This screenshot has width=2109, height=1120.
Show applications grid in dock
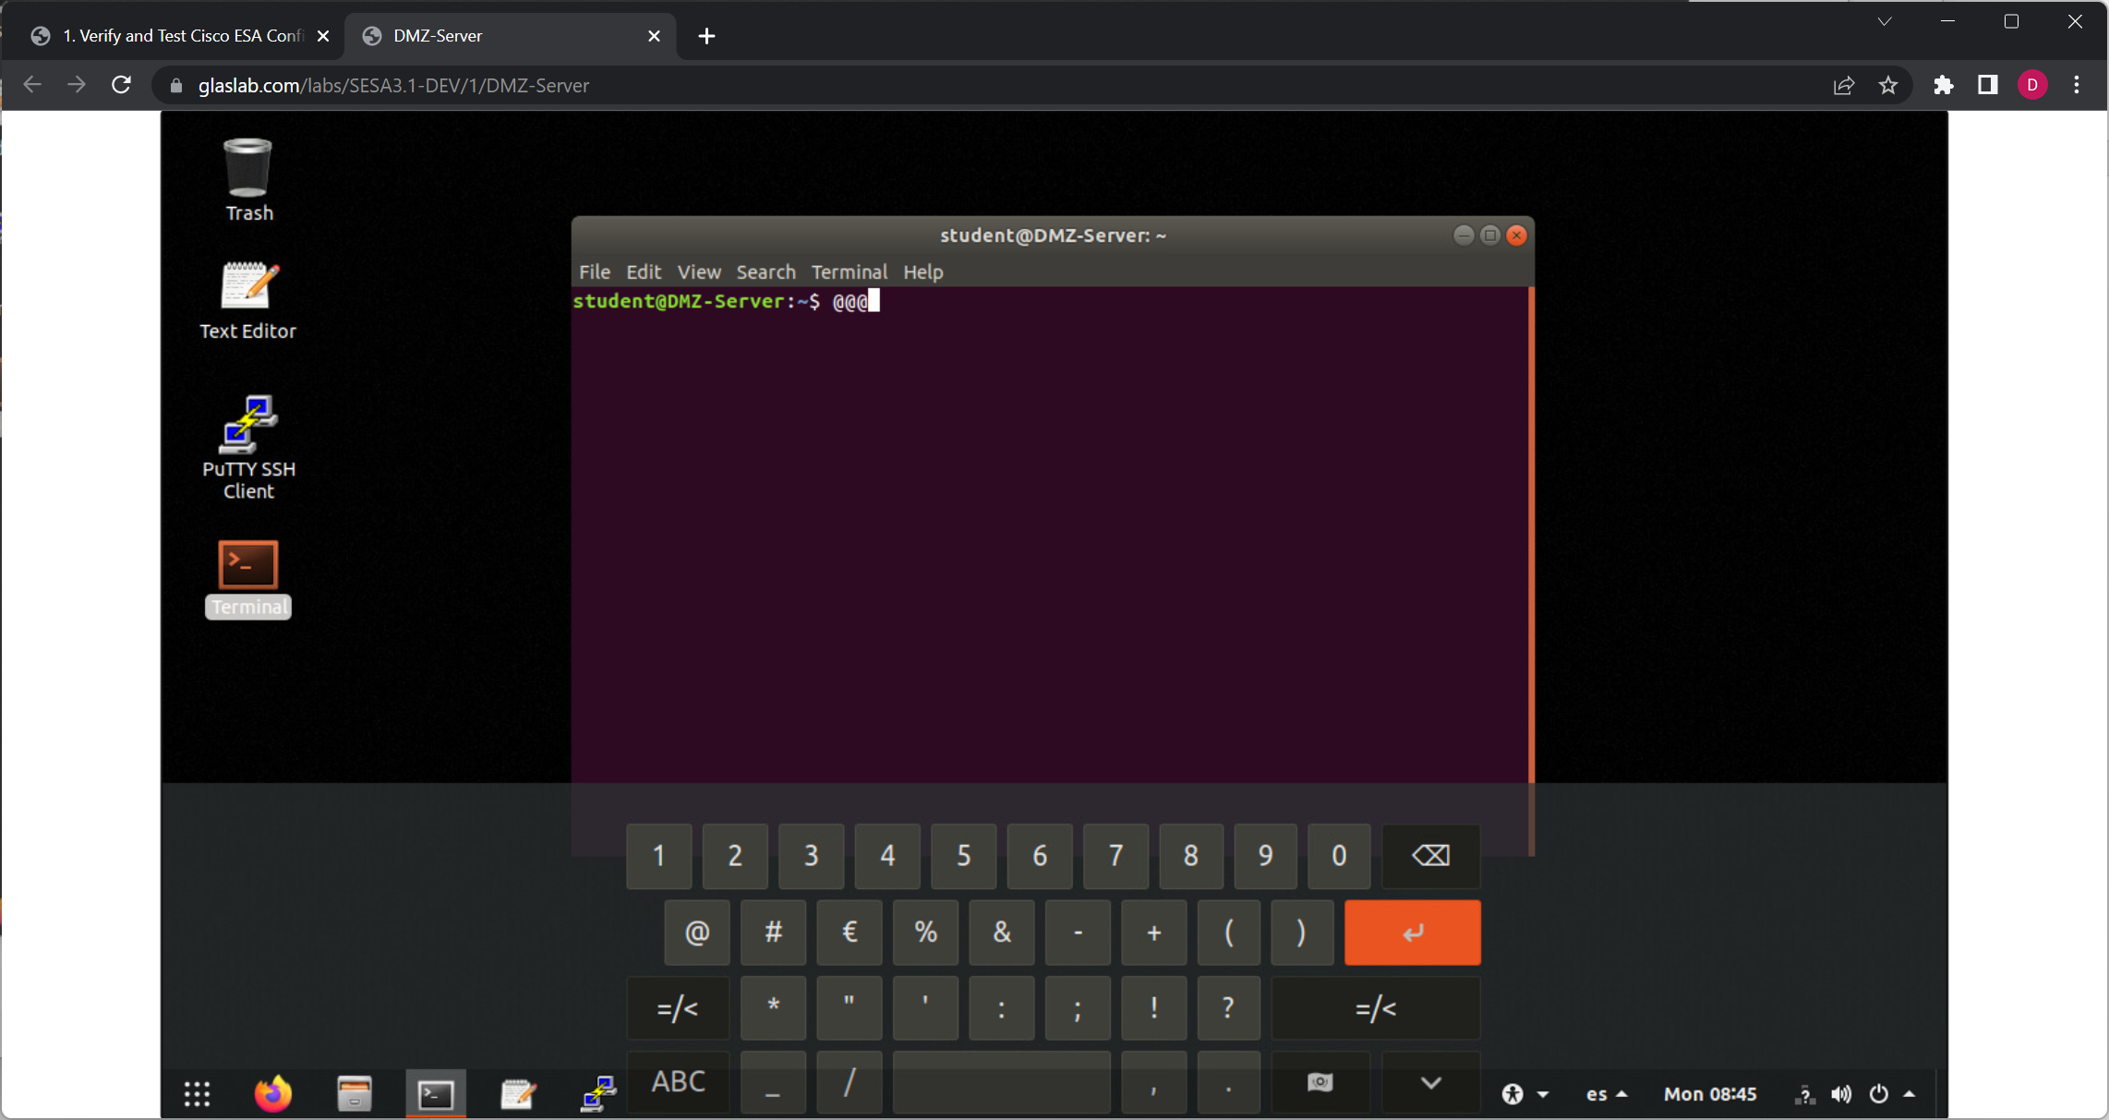pyautogui.click(x=197, y=1094)
